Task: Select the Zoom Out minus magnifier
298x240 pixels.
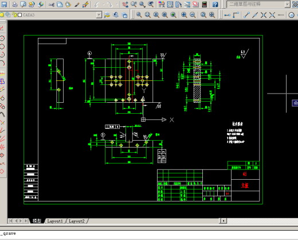Action: (193, 15)
